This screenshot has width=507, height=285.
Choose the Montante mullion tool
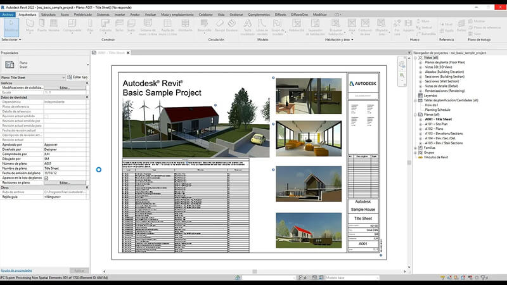tap(185, 26)
